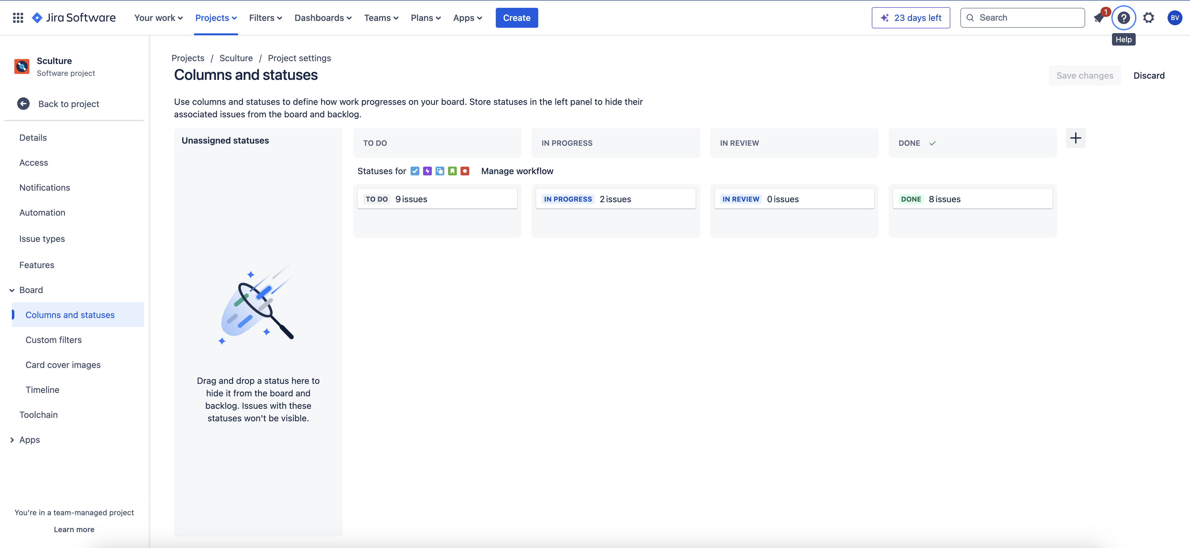1190x548 pixels.
Task: Select the green Story issue type icon
Action: coord(452,171)
